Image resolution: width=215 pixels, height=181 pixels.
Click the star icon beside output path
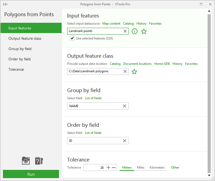(134, 71)
